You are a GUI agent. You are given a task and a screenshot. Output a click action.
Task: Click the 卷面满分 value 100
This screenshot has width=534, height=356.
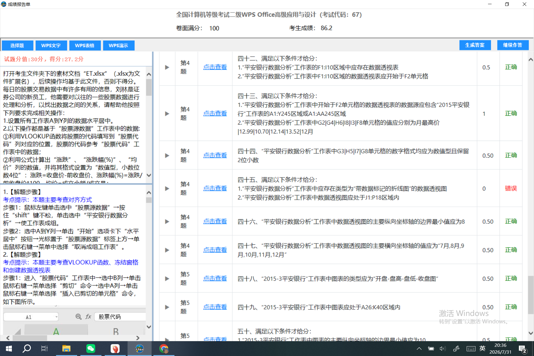click(x=214, y=28)
